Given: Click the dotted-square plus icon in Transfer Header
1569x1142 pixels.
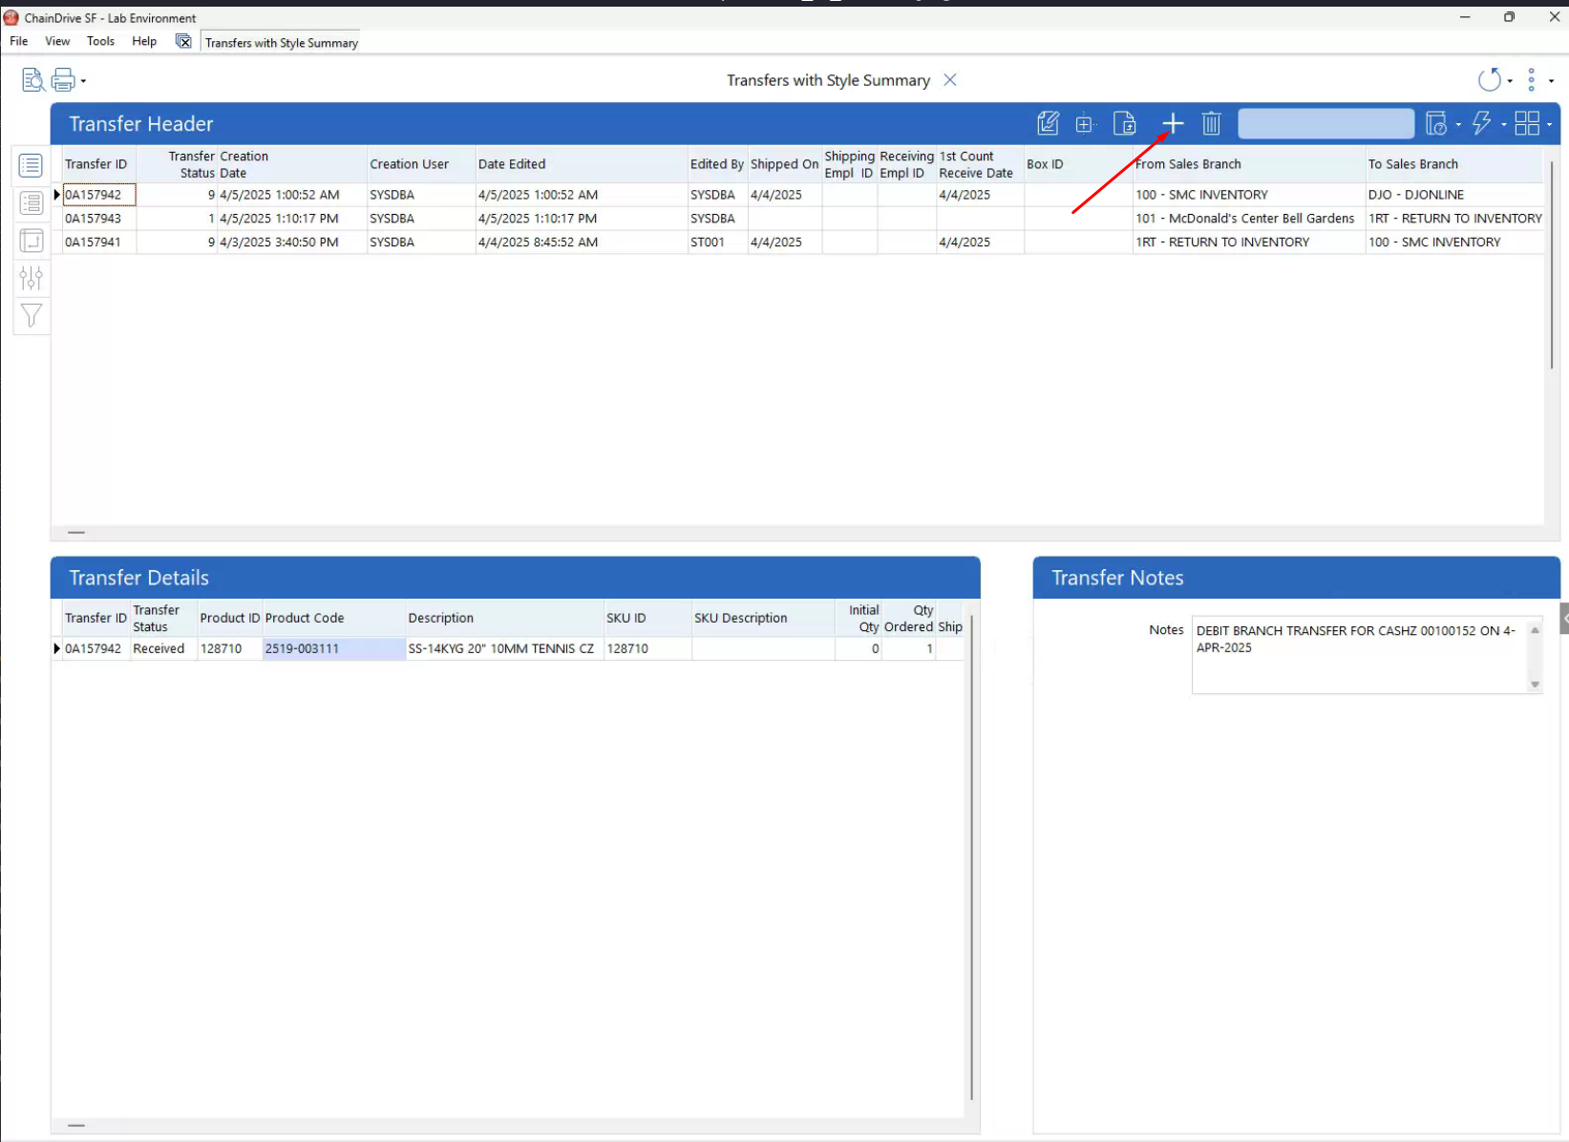Looking at the screenshot, I should 1085,124.
